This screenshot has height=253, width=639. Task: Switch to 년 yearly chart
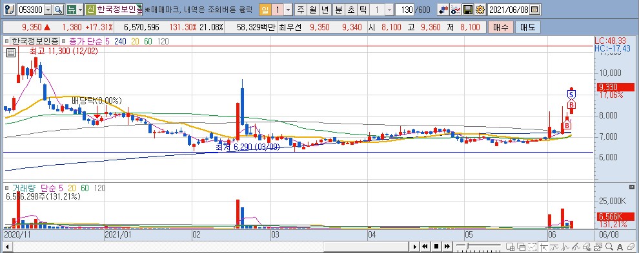[x=325, y=10]
